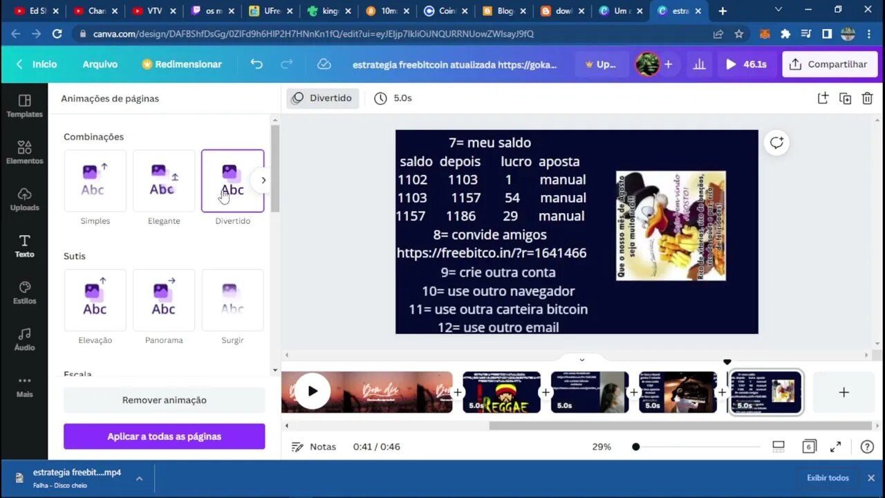Viewport: 885px width, 498px height.
Task: Open the Arquivo menu
Action: coord(100,64)
